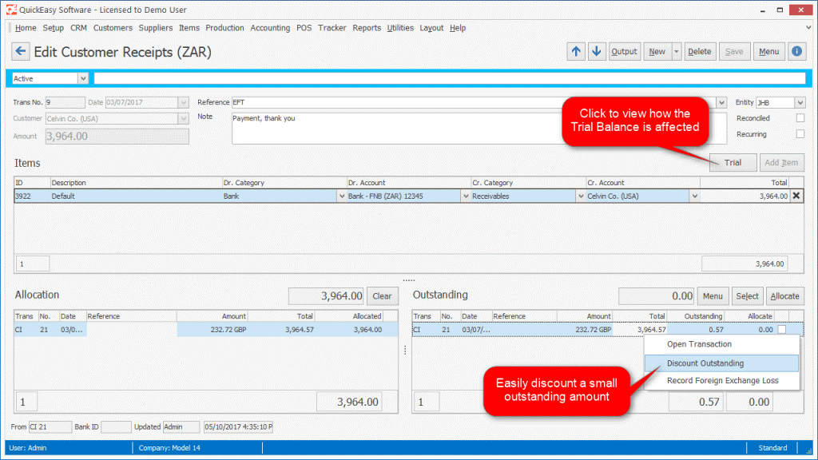Image resolution: width=818 pixels, height=460 pixels.
Task: Open the Utilities menu
Action: [400, 28]
